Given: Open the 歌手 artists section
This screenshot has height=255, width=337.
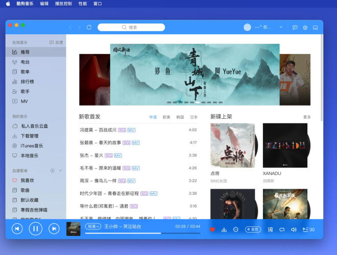Looking at the screenshot, I should point(36,92).
